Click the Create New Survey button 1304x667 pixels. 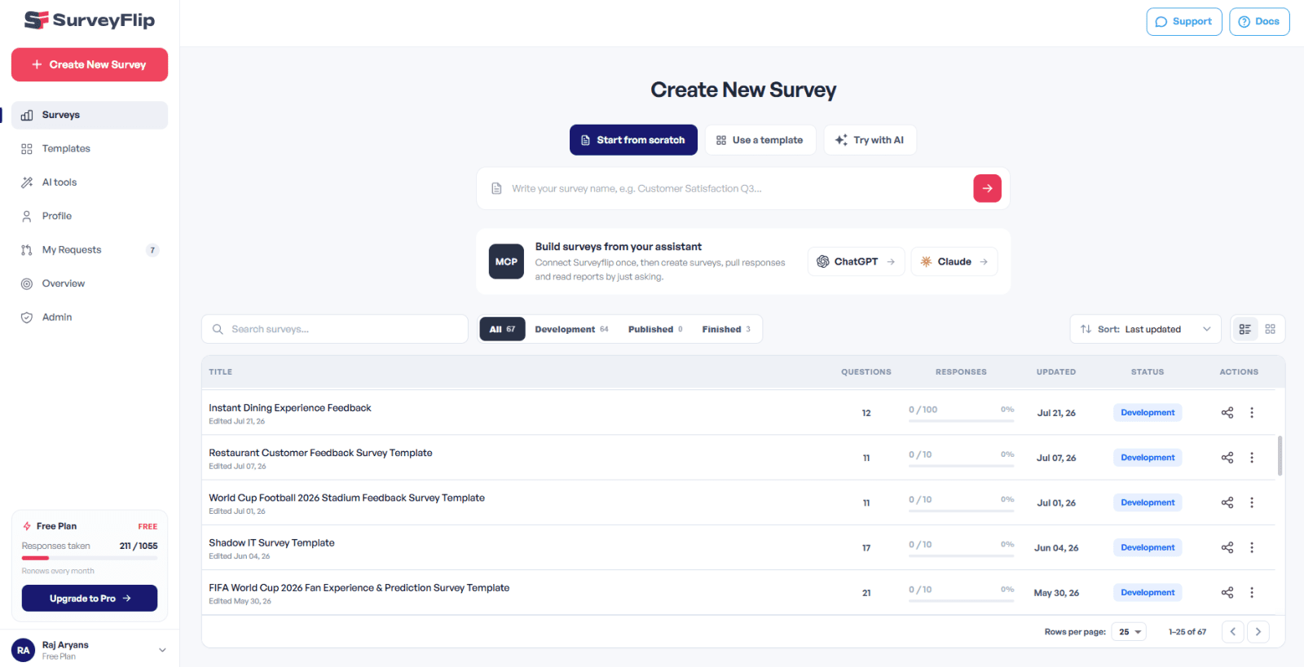coord(90,64)
